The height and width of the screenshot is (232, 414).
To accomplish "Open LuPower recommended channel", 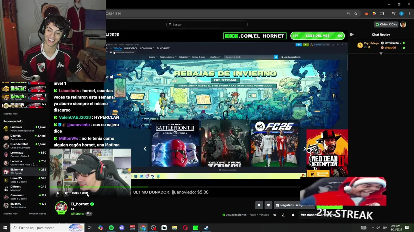I will click(x=25, y=129).
